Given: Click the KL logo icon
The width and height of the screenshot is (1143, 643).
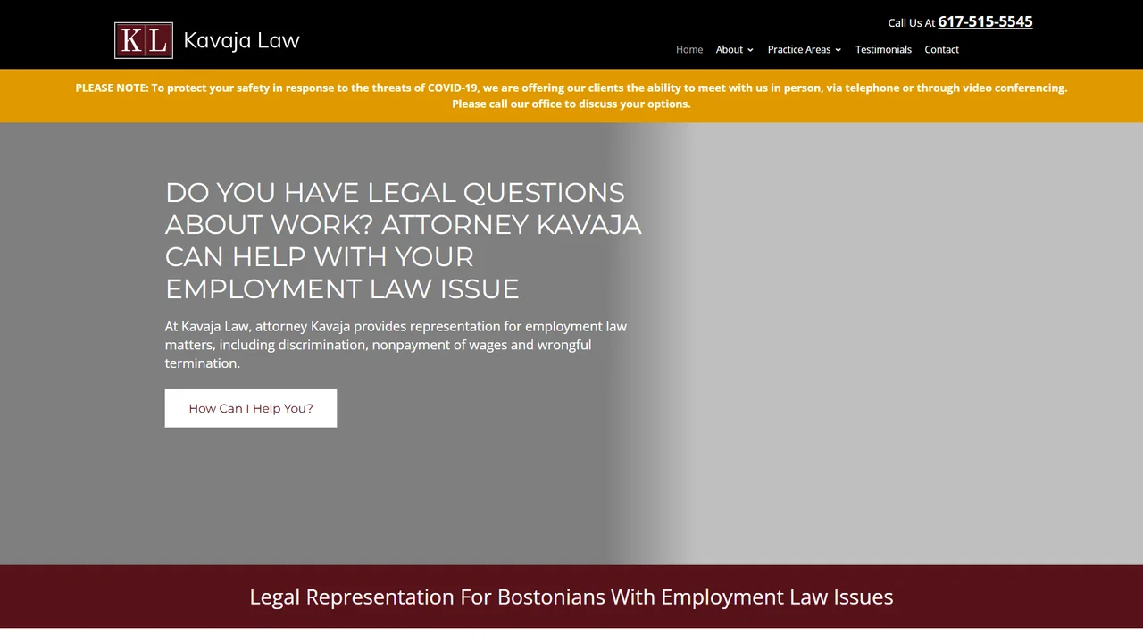Looking at the screenshot, I should click(x=144, y=40).
